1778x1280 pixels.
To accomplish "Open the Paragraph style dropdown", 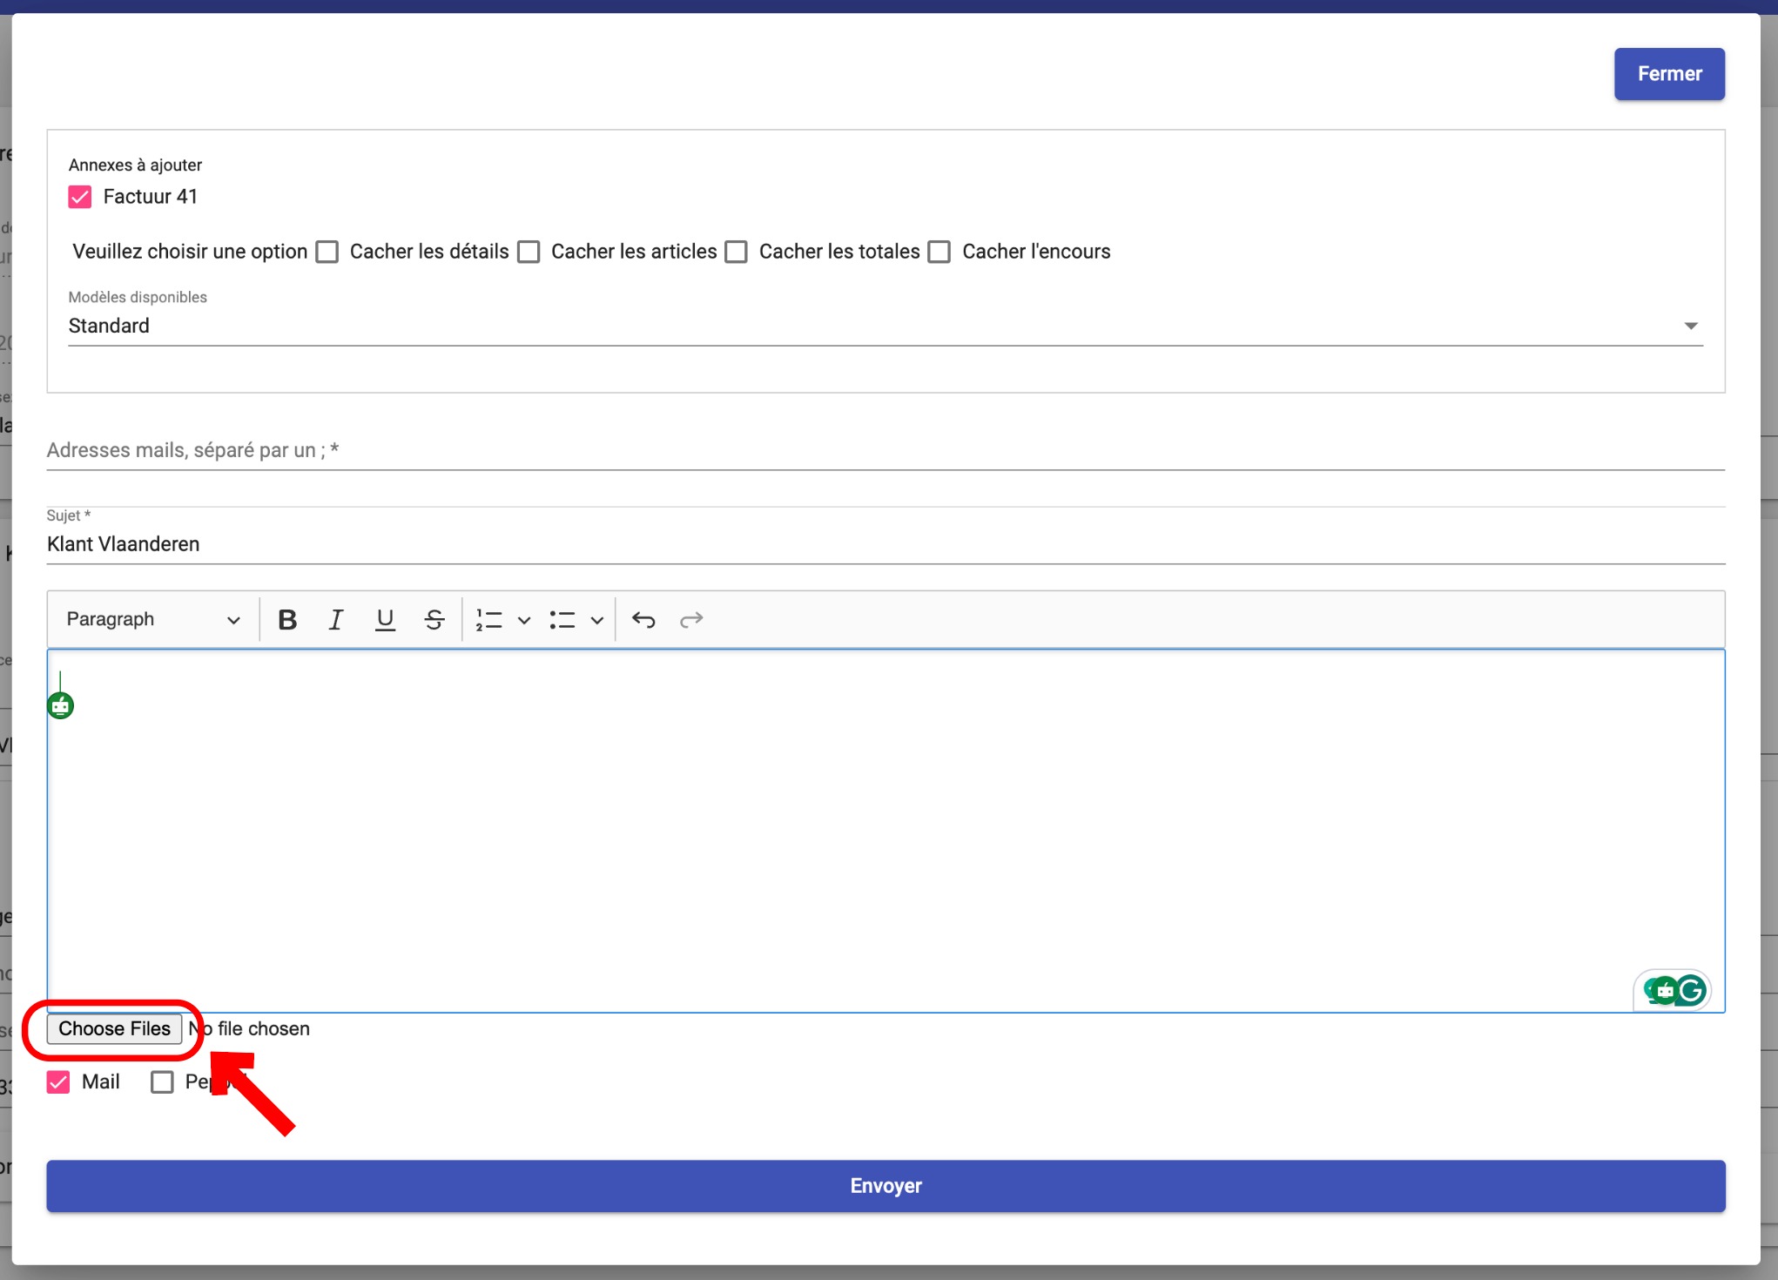I will point(152,619).
